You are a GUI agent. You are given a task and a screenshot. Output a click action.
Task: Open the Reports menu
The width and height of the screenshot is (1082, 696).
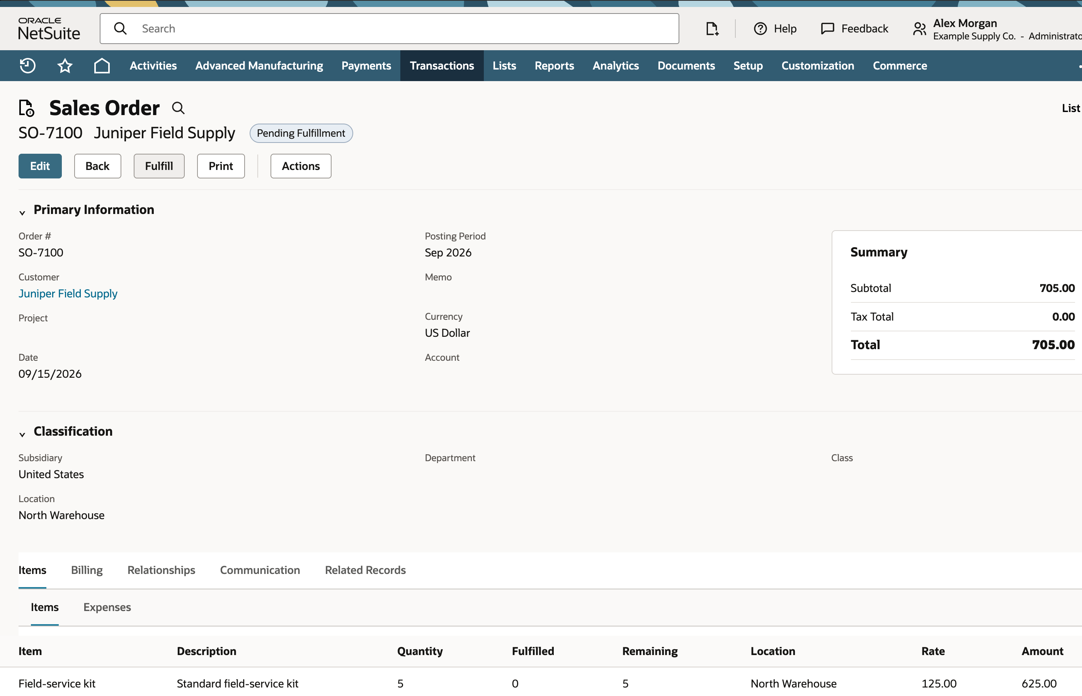[x=555, y=66]
